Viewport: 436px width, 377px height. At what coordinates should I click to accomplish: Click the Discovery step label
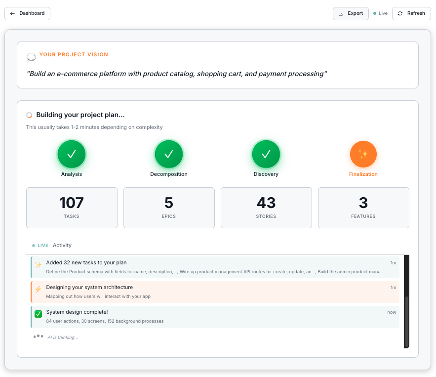266,174
